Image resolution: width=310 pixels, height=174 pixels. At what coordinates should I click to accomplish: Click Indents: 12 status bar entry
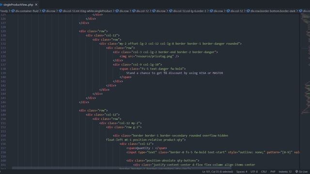285,172
